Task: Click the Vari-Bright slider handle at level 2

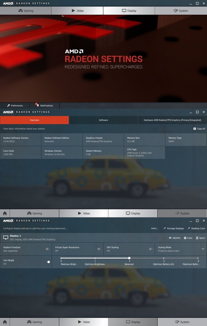Action: point(129,258)
